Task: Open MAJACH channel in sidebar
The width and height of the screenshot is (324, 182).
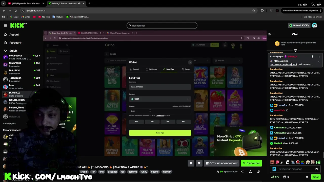Action: (x=22, y=72)
